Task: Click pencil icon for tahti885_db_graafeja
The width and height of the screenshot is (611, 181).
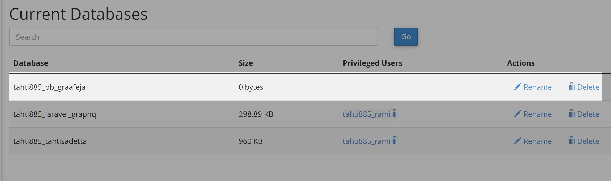Action: [517, 87]
